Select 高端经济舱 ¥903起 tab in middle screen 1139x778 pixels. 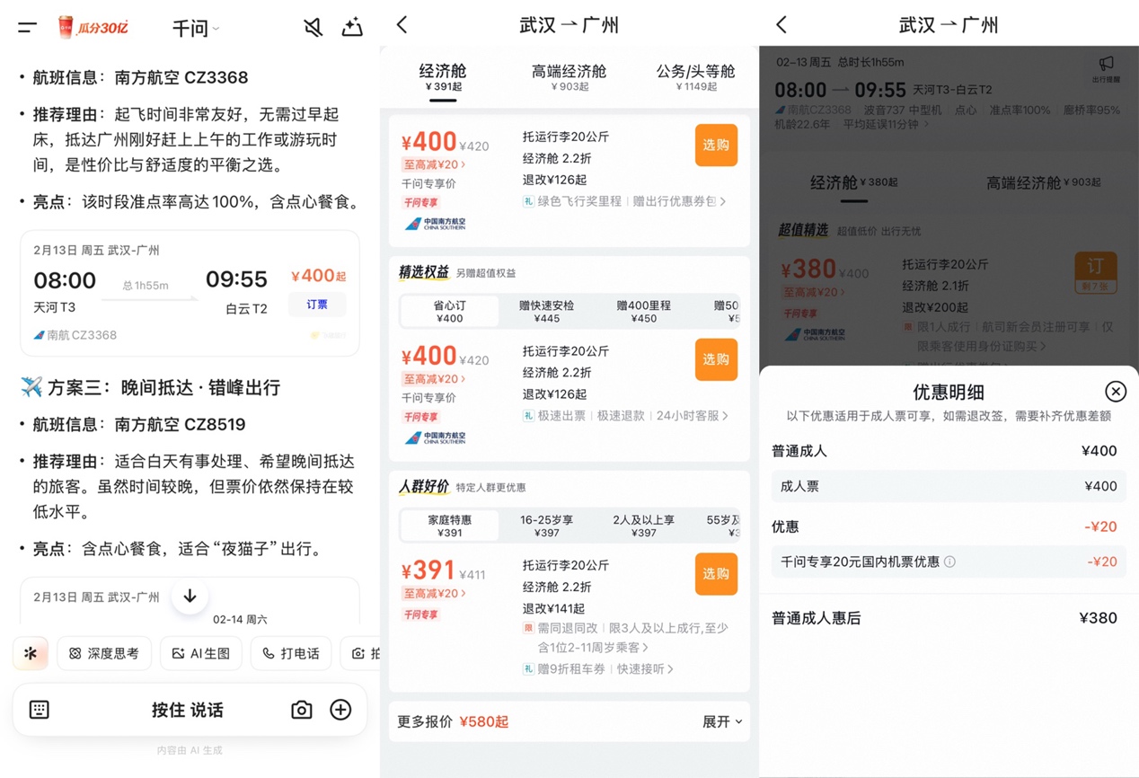[569, 77]
